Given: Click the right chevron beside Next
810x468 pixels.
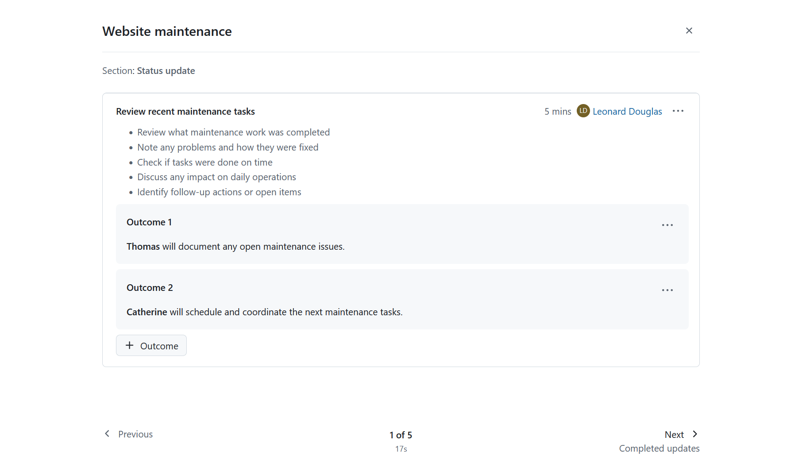Looking at the screenshot, I should tap(695, 434).
